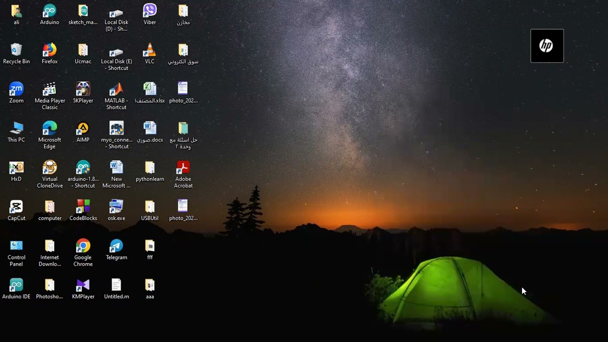Select Local Disk (E) shortcut icon
Image resolution: width=608 pixels, height=342 pixels.
116,51
